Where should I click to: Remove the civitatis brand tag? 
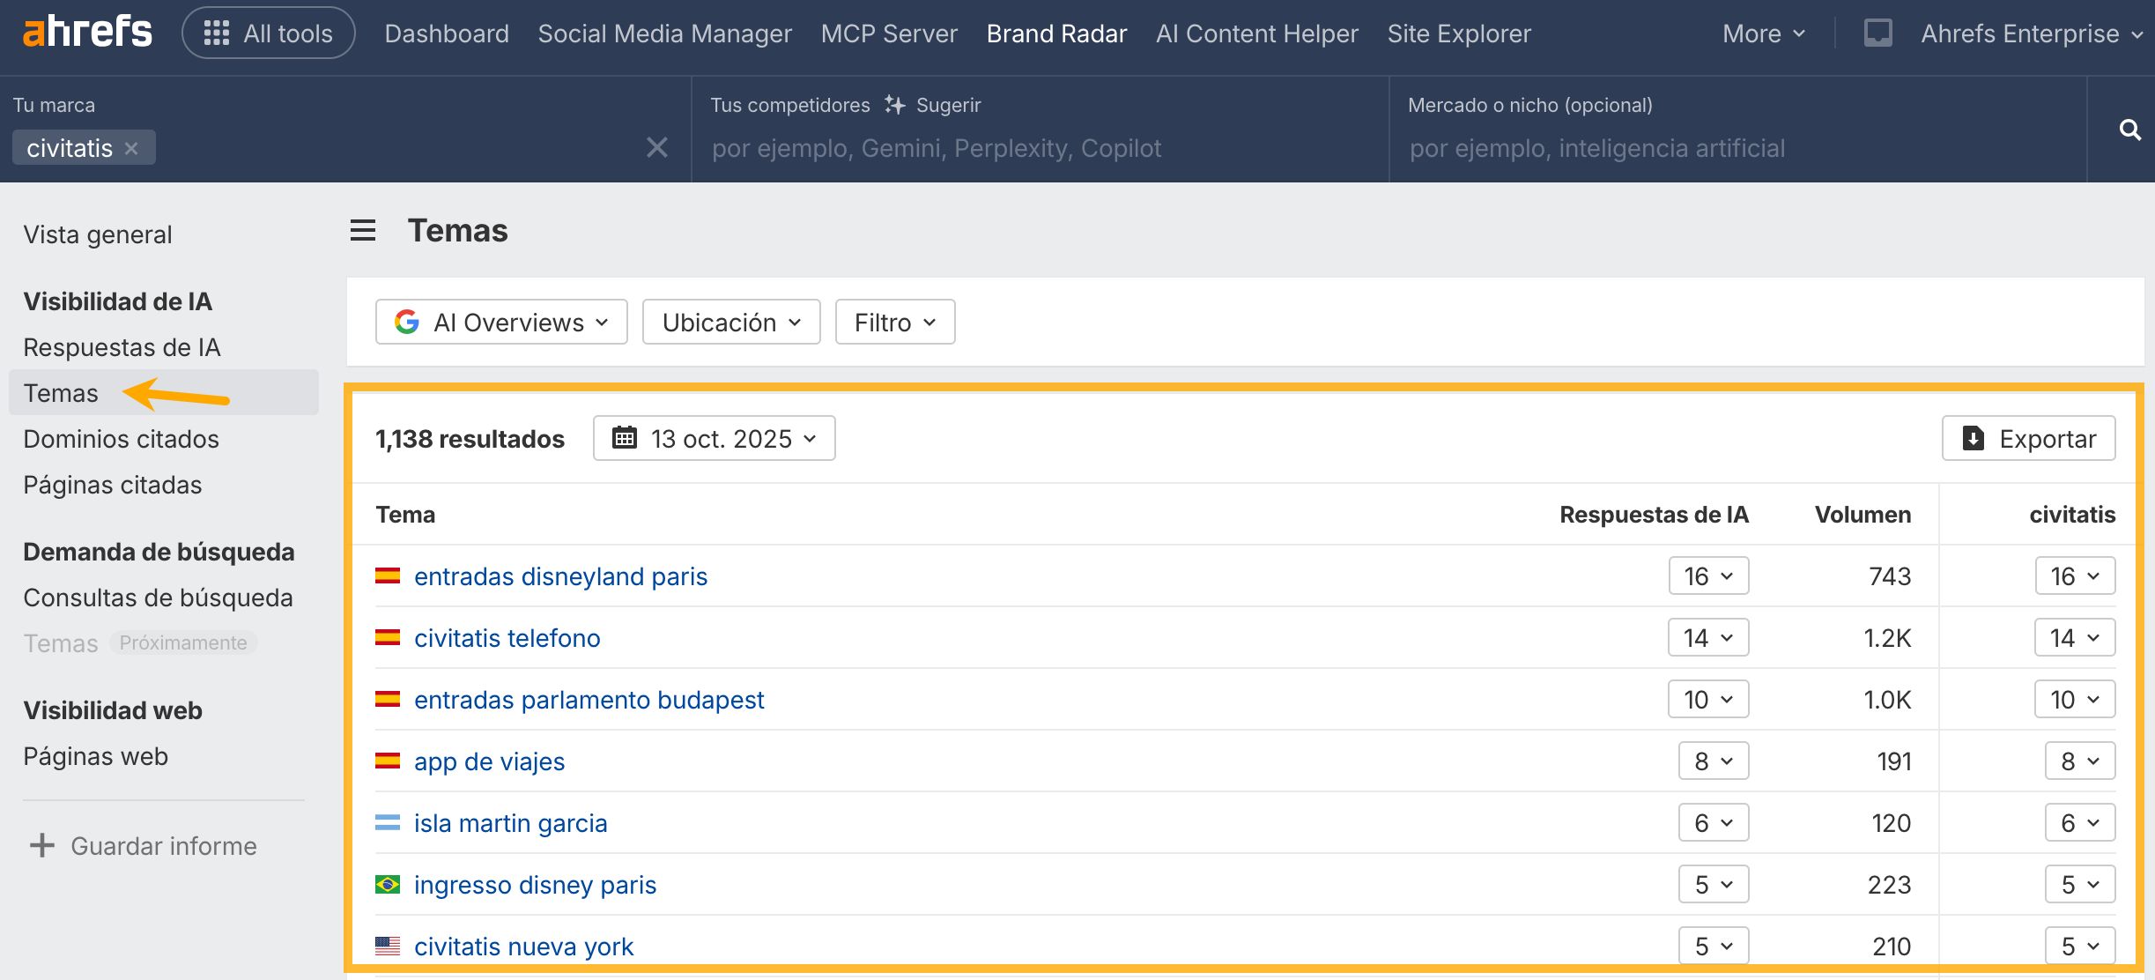click(x=132, y=148)
